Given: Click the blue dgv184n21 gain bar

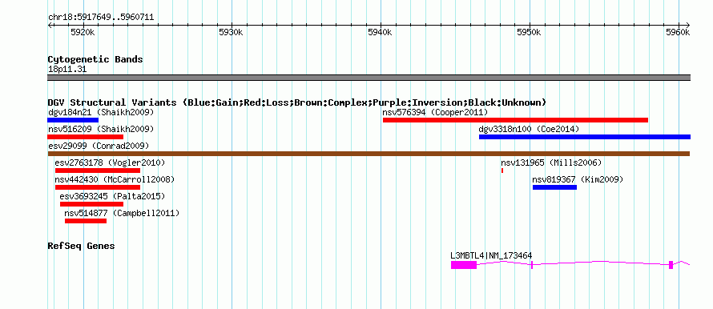Looking at the screenshot, I should click(73, 120).
